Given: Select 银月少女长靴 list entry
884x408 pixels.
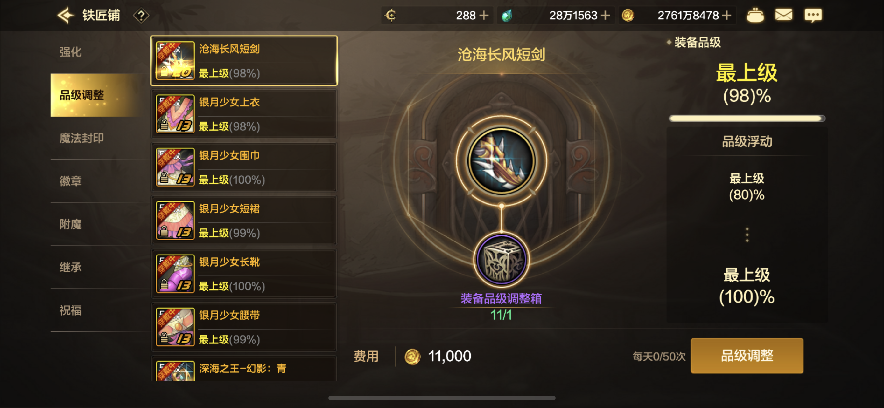Looking at the screenshot, I should point(244,274).
